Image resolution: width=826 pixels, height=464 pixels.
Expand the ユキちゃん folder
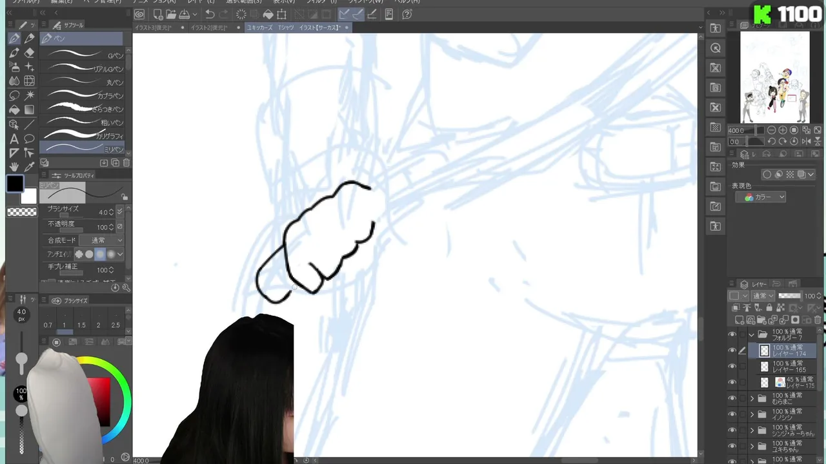[751, 446]
